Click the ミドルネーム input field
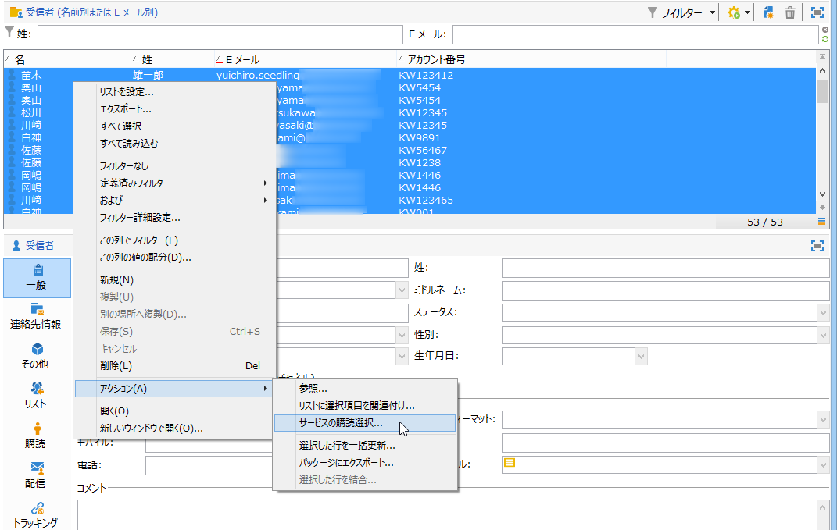Viewport: 837px width, 530px height. (x=665, y=290)
